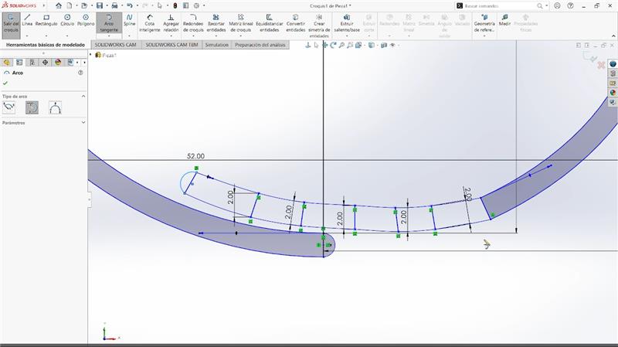Open Geometría de referencia tool
This screenshot has height=347, width=618.
point(484,23)
